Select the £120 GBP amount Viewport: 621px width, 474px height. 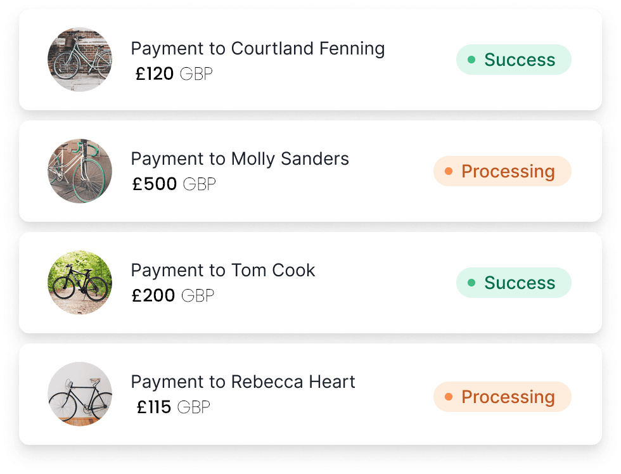tap(174, 74)
